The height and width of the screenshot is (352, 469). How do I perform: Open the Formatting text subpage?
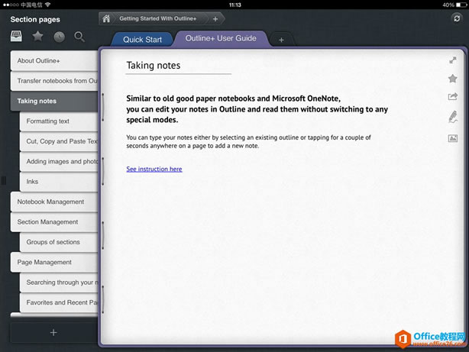point(48,121)
